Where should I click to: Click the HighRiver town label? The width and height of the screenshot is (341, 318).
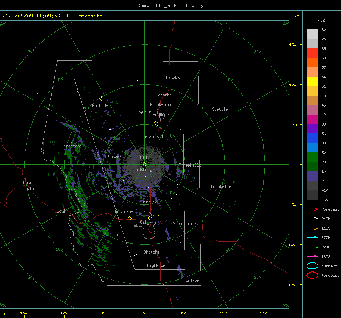(x=157, y=265)
